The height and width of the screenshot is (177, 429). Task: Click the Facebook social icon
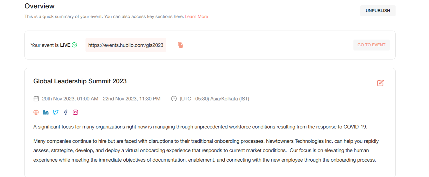pyautogui.click(x=66, y=112)
